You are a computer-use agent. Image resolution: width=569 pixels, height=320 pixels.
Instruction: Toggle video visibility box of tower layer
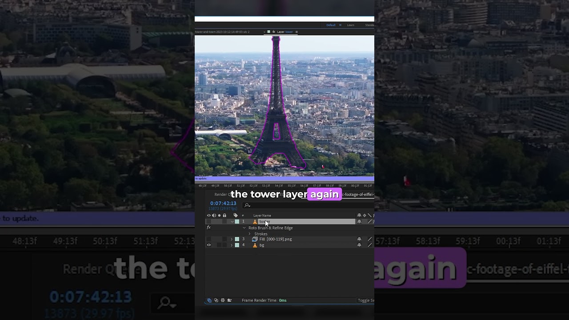(209, 221)
